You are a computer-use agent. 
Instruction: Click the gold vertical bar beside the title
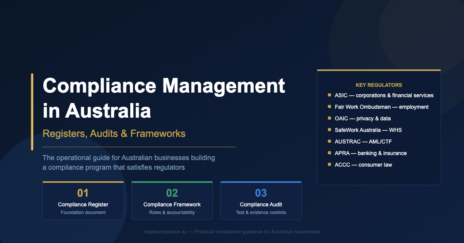pos(32,111)
